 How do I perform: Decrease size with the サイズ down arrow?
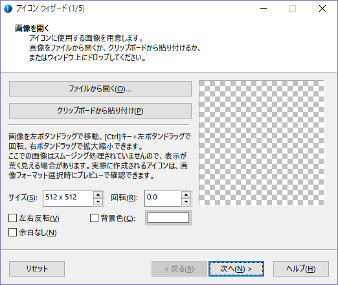point(98,202)
